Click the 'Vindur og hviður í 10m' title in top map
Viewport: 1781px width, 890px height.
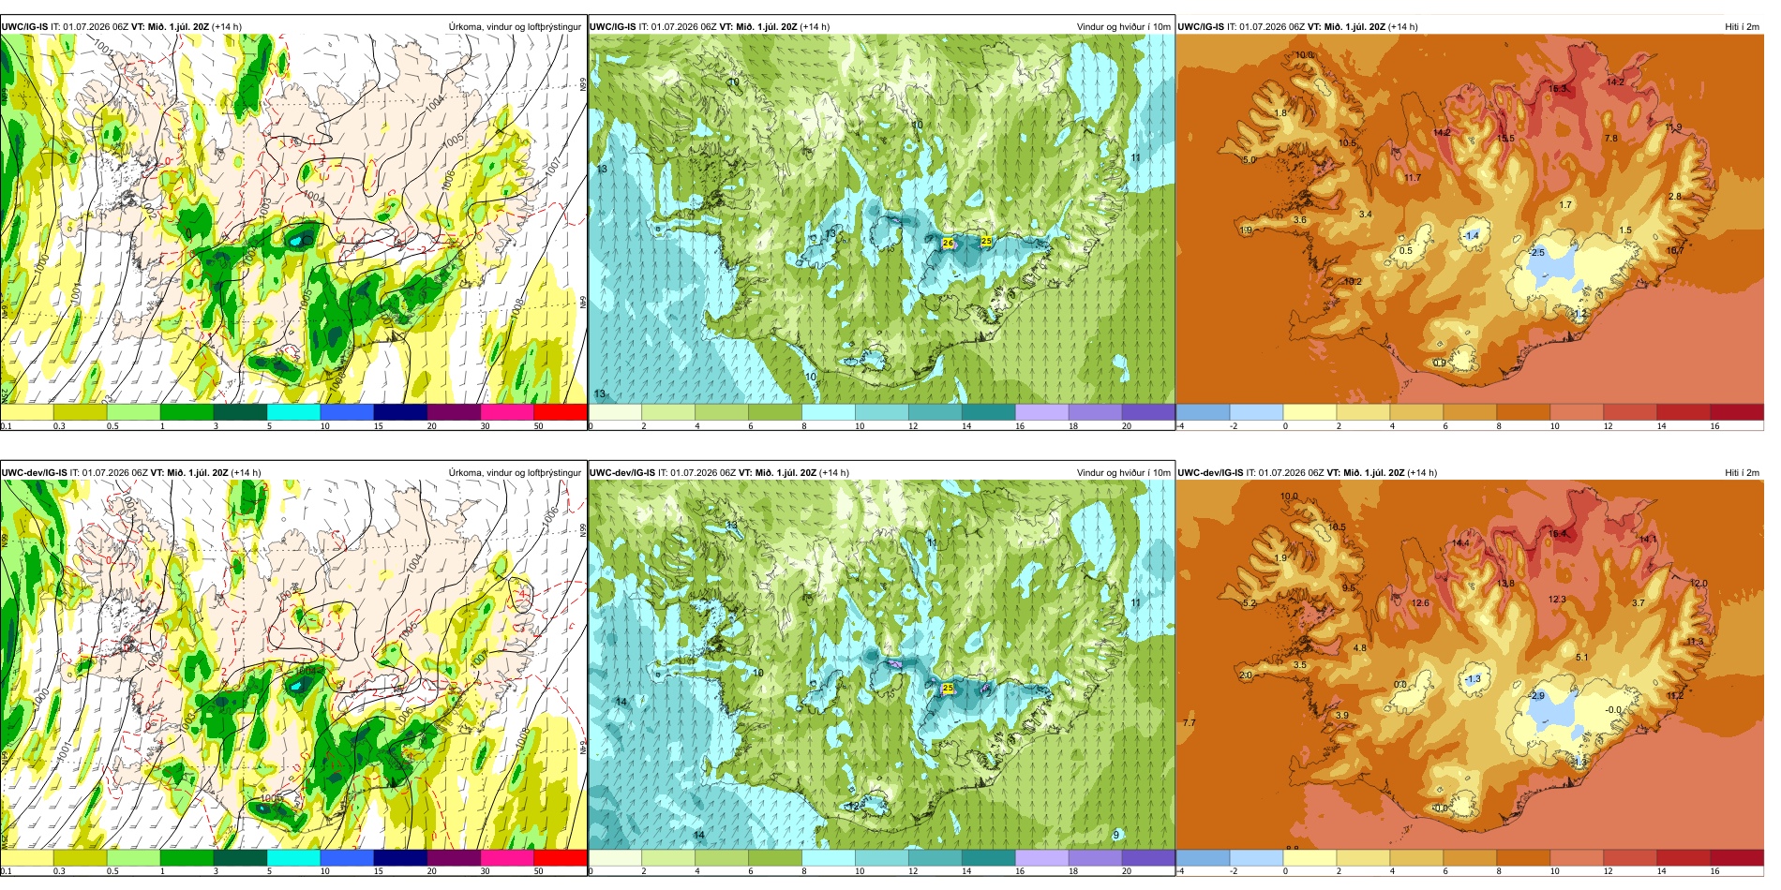tap(1124, 27)
